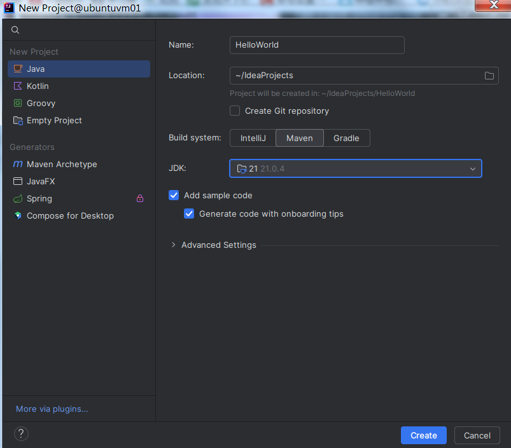Select Gradle build system

[x=346, y=138]
